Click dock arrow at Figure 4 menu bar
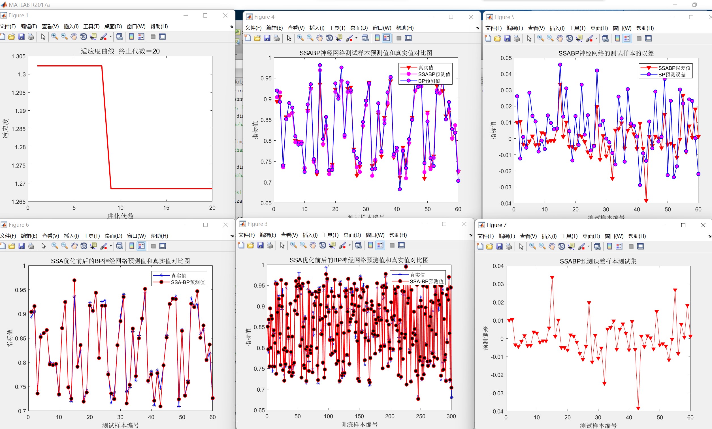This screenshot has width=712, height=429. 477,28
